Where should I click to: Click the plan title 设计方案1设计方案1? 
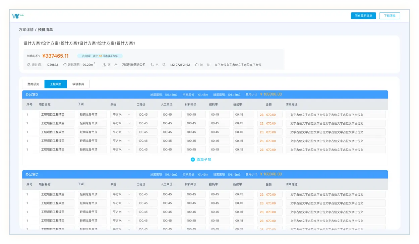pos(79,43)
